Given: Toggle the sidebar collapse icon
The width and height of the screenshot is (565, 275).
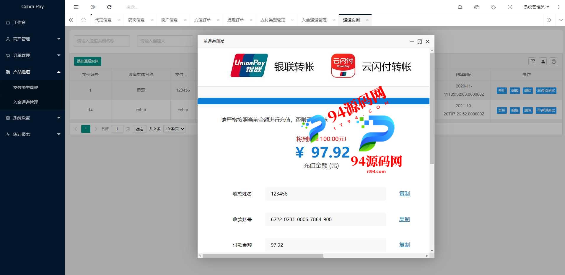Looking at the screenshot, I should click(x=76, y=7).
